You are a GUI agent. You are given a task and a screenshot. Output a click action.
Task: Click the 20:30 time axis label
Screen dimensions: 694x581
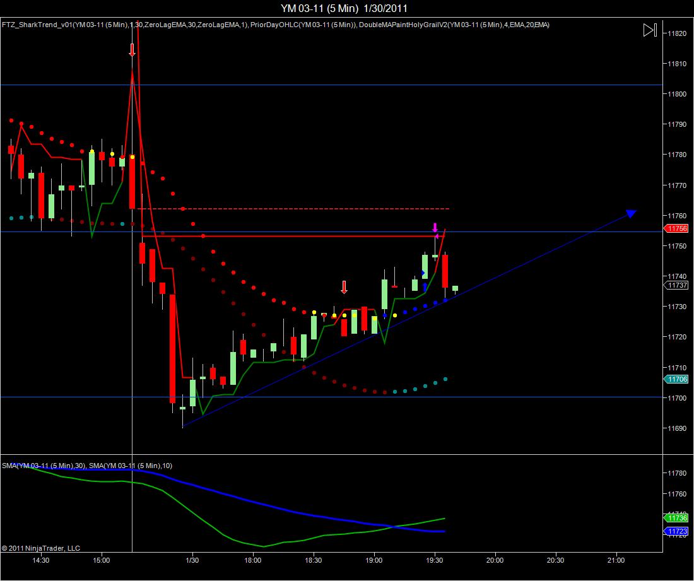coord(555,560)
